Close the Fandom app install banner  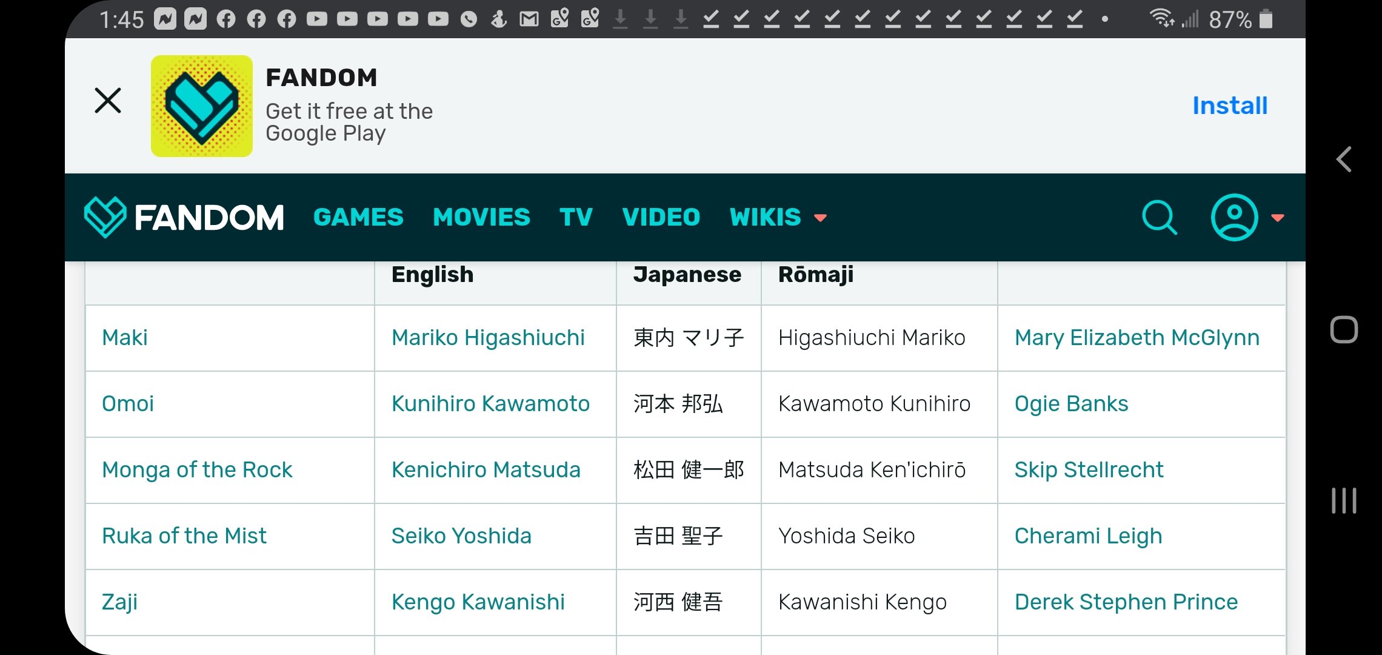coord(108,101)
